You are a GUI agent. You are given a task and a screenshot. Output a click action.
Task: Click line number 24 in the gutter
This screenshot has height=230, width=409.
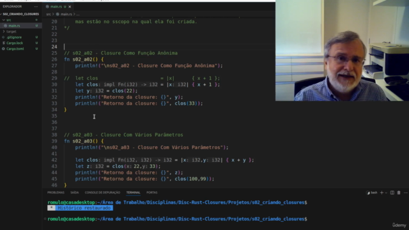click(x=54, y=47)
